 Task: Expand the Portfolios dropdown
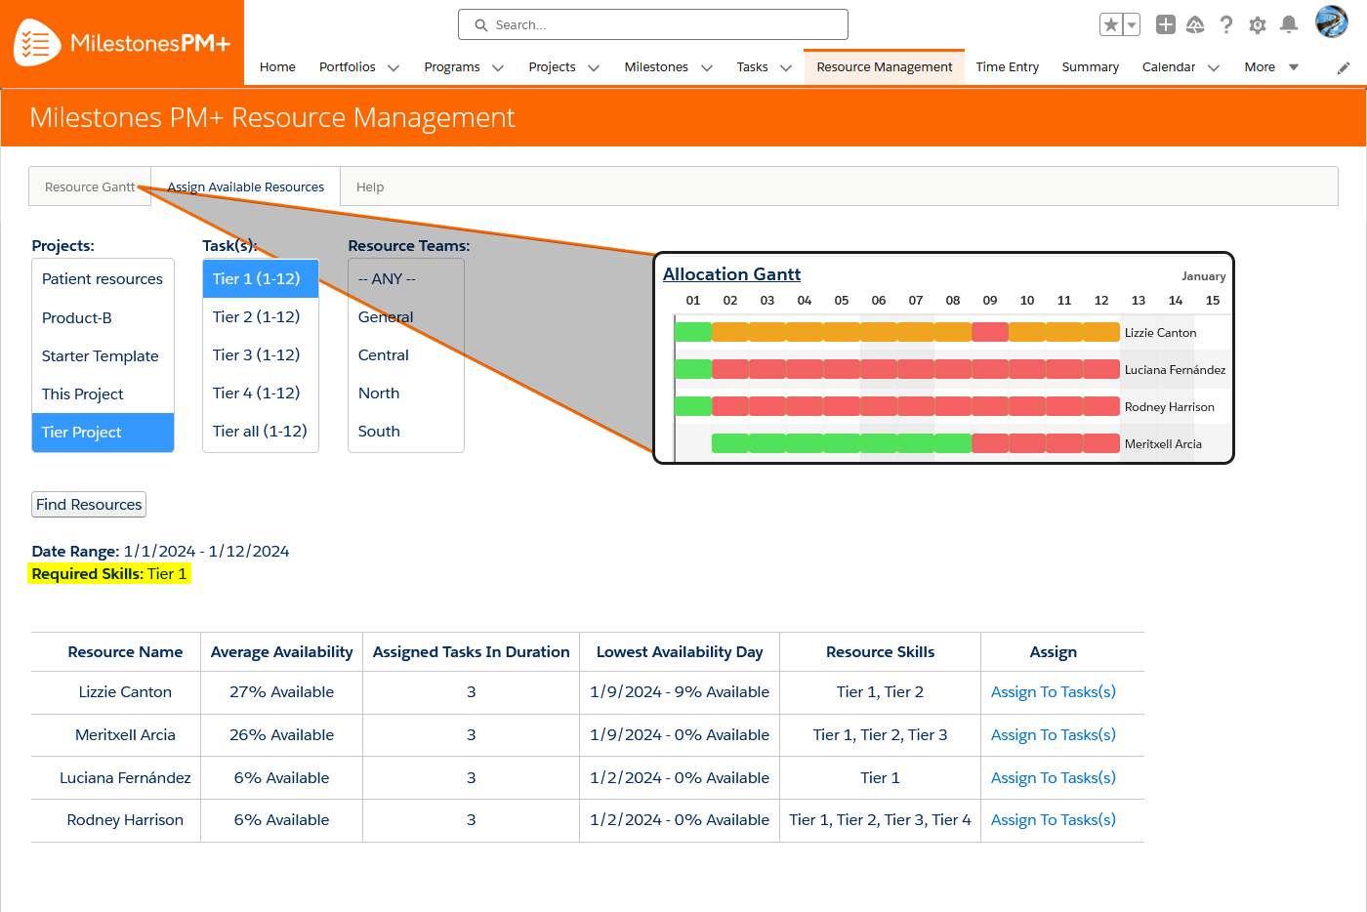(394, 67)
